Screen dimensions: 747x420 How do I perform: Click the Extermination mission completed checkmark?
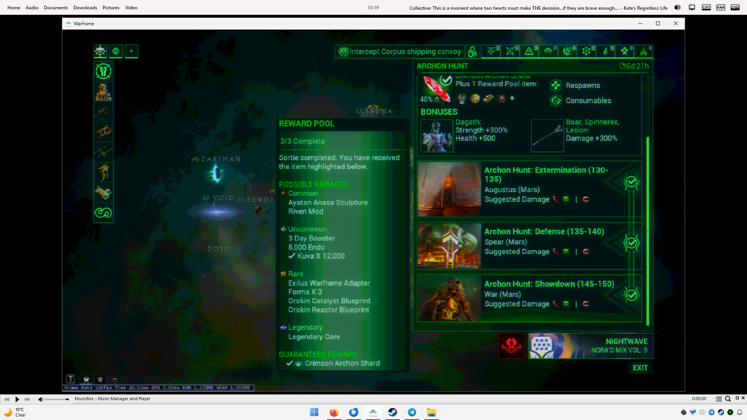coord(631,182)
